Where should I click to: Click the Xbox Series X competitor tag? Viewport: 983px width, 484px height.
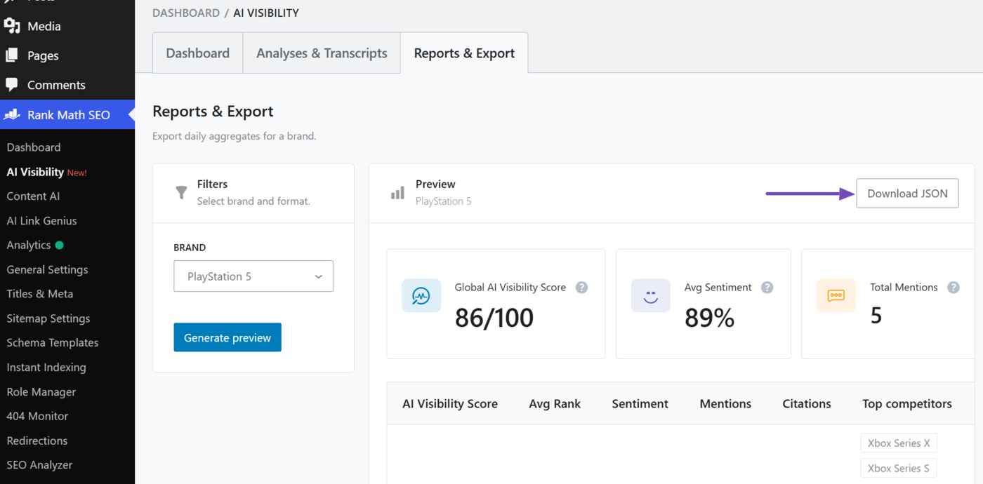click(x=899, y=443)
